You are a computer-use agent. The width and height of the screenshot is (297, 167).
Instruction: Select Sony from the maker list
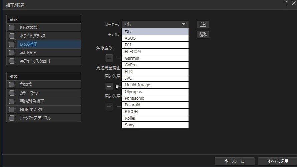[x=155, y=125]
